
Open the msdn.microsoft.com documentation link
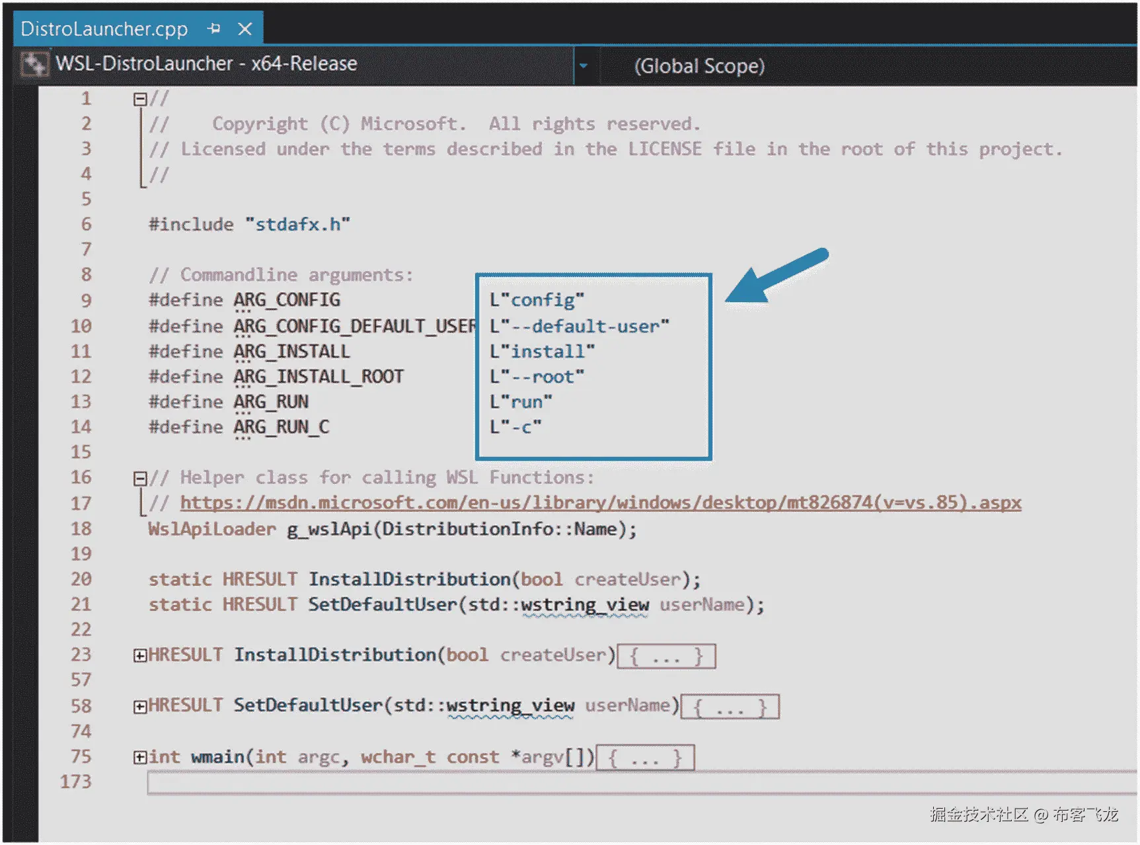(601, 503)
